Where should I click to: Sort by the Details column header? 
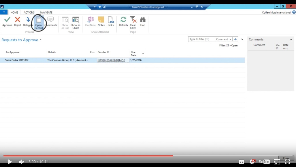click(x=52, y=52)
